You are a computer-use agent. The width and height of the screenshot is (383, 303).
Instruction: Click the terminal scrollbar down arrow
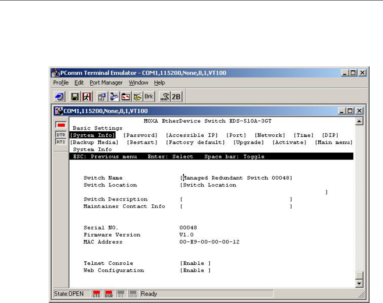coord(359,283)
